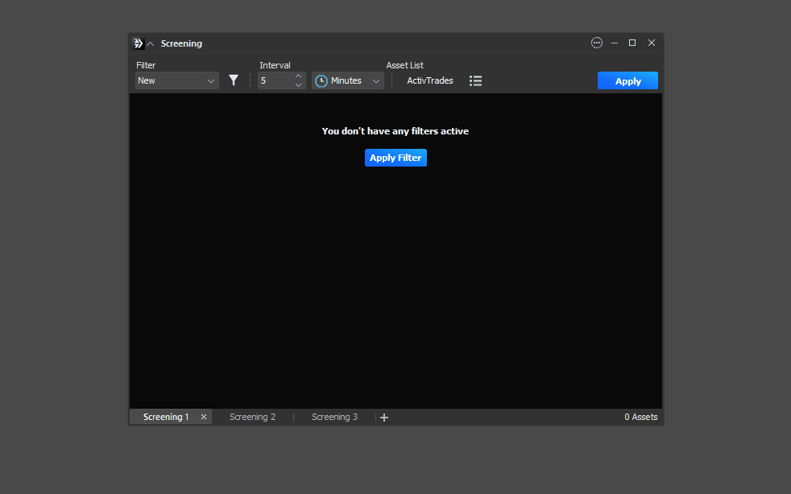Maximize the Screening window
Screen dimensions: 791x494
click(632, 43)
